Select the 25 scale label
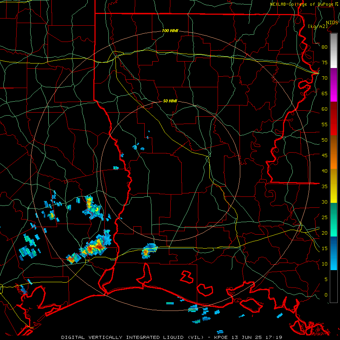 point(325,218)
